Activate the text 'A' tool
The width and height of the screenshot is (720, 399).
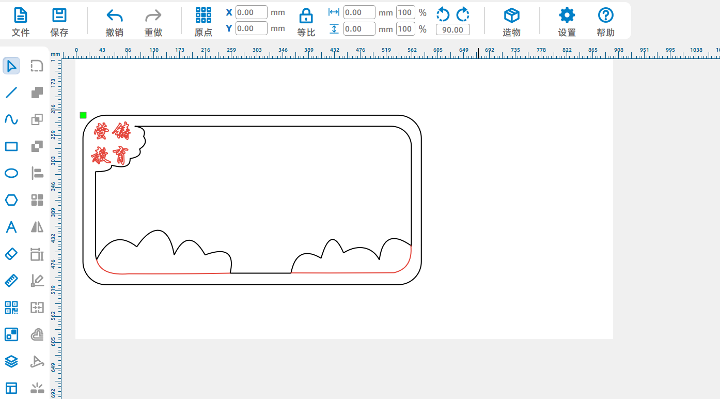(x=11, y=227)
